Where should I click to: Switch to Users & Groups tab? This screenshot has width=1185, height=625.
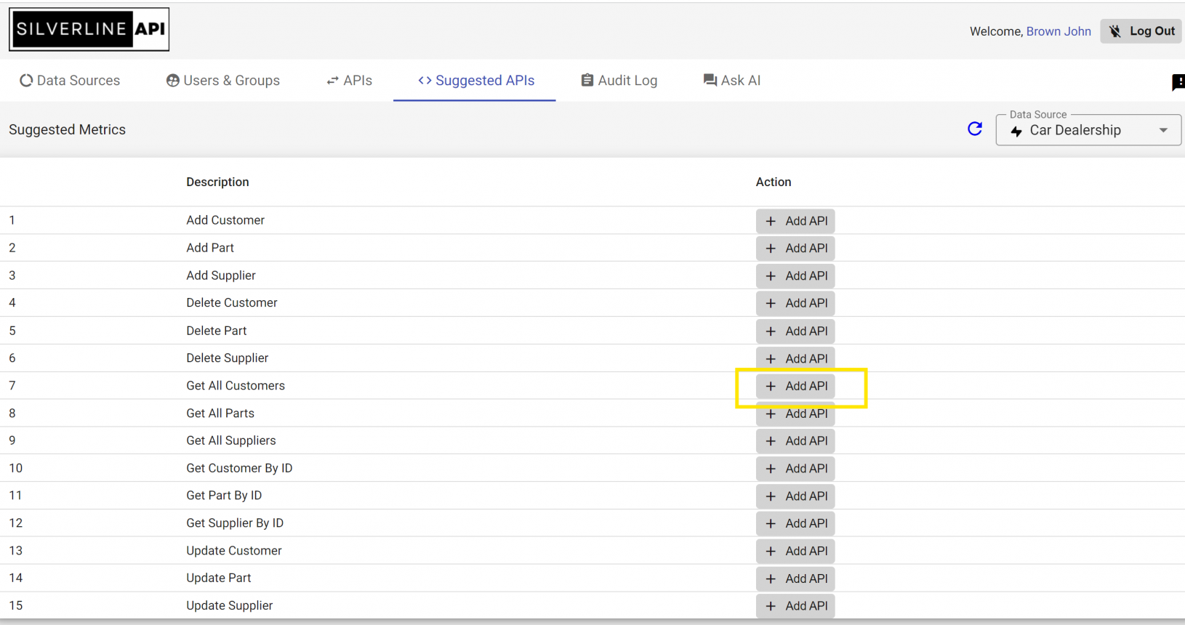223,81
